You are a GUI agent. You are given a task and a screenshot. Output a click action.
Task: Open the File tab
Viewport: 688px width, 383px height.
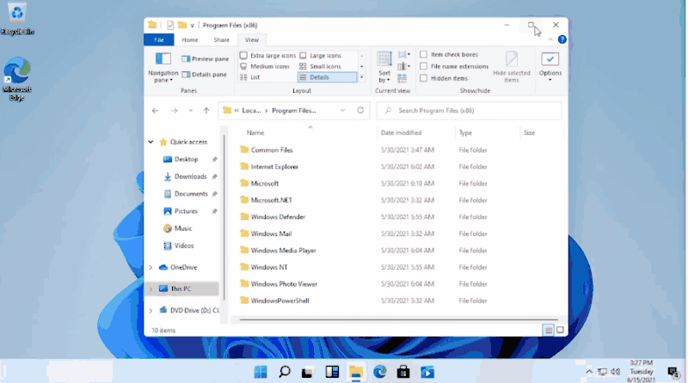coord(159,40)
